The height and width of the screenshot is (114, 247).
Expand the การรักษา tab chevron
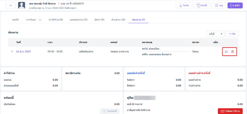click(x=40, y=20)
